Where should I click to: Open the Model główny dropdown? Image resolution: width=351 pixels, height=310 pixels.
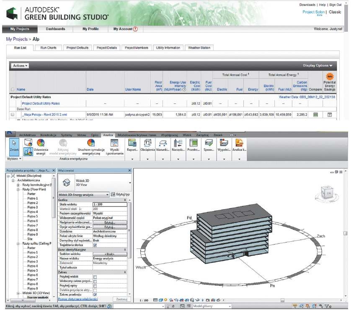212,306
